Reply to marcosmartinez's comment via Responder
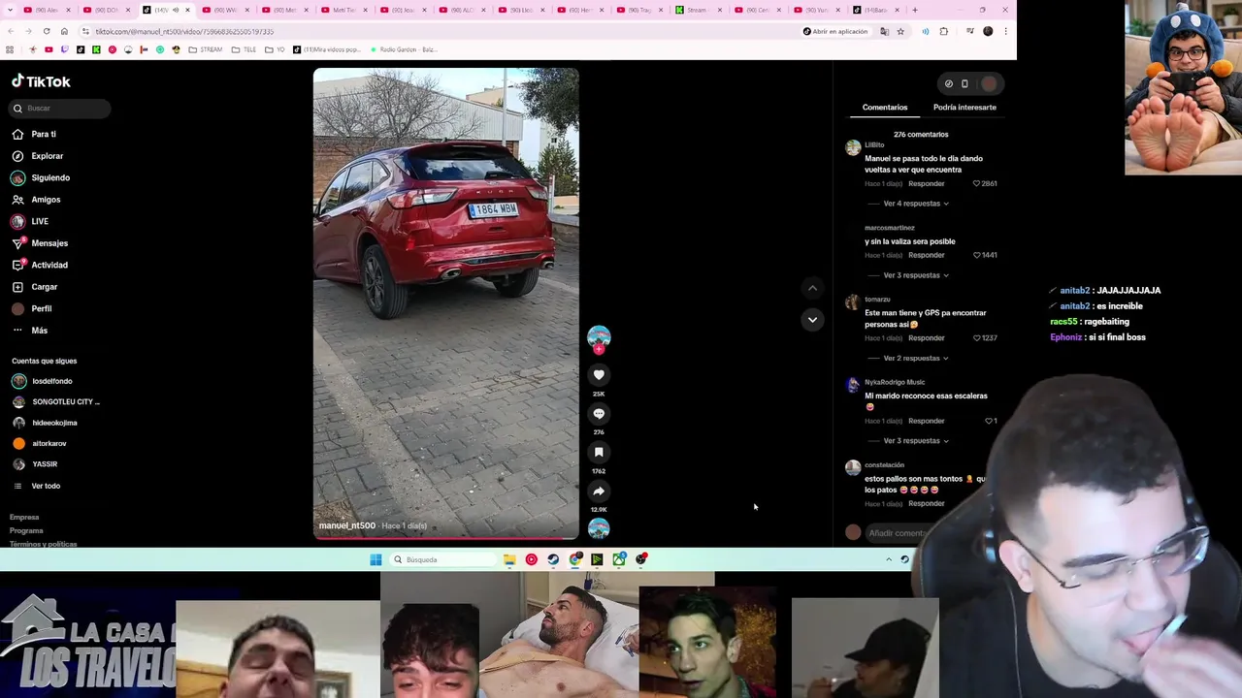1242x698 pixels. click(926, 255)
